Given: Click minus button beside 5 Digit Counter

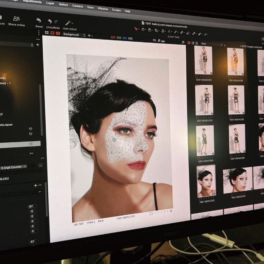Looking at the screenshot, I should click(40, 165).
